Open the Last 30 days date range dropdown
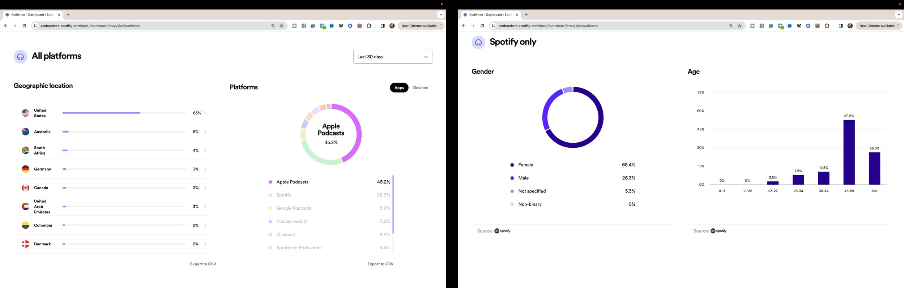Viewport: 904px width, 288px height. pyautogui.click(x=393, y=57)
